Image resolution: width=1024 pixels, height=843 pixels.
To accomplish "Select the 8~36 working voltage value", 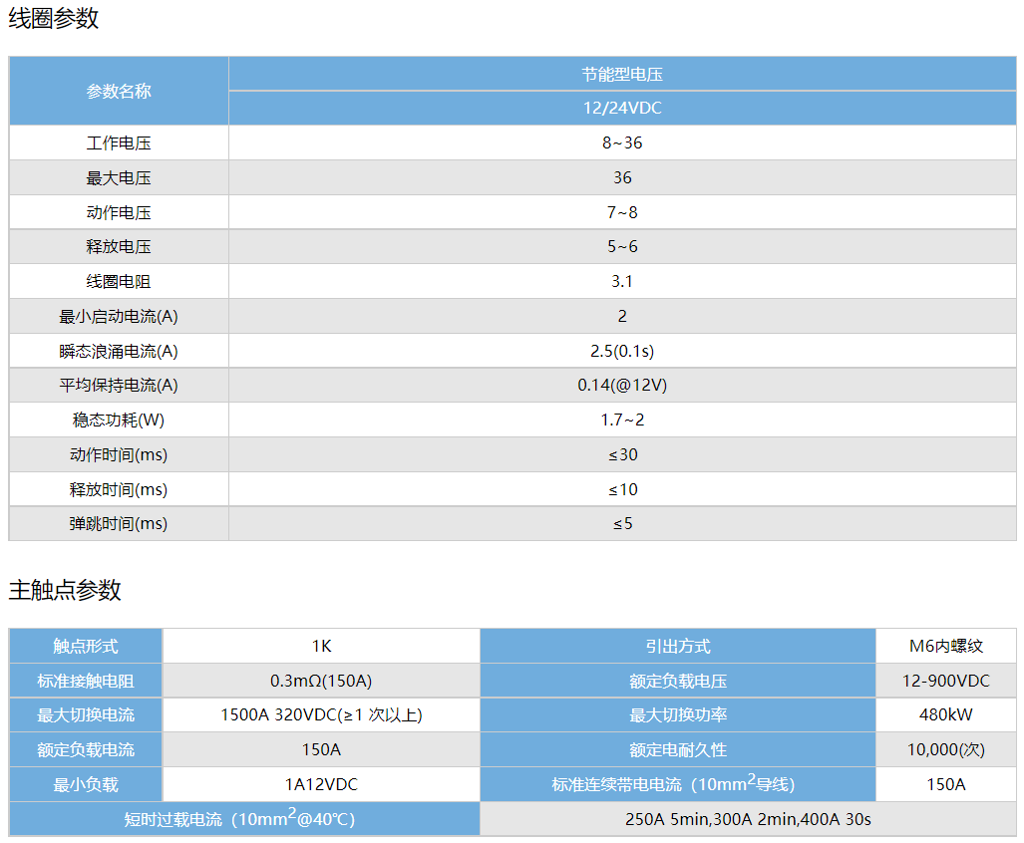I will coord(622,142).
